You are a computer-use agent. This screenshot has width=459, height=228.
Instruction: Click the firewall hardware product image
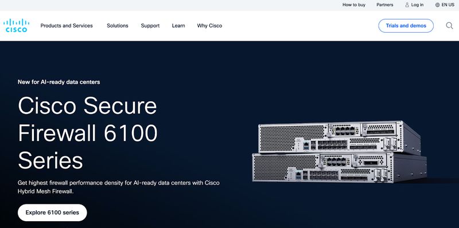click(x=340, y=152)
